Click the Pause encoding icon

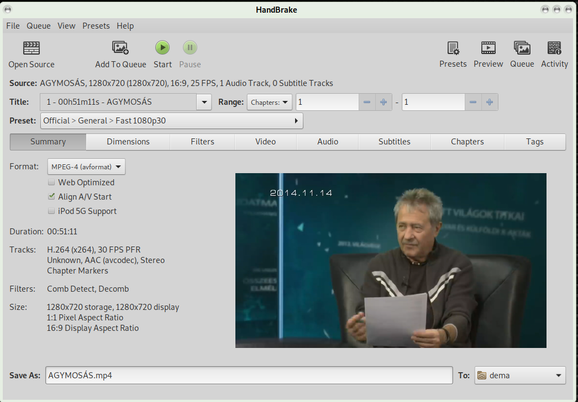pos(190,48)
